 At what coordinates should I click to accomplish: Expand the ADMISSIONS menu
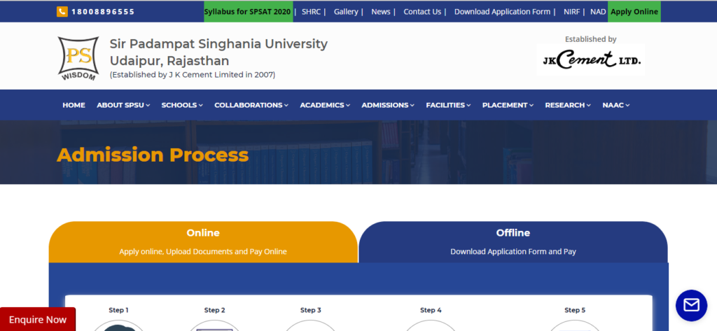click(x=388, y=105)
